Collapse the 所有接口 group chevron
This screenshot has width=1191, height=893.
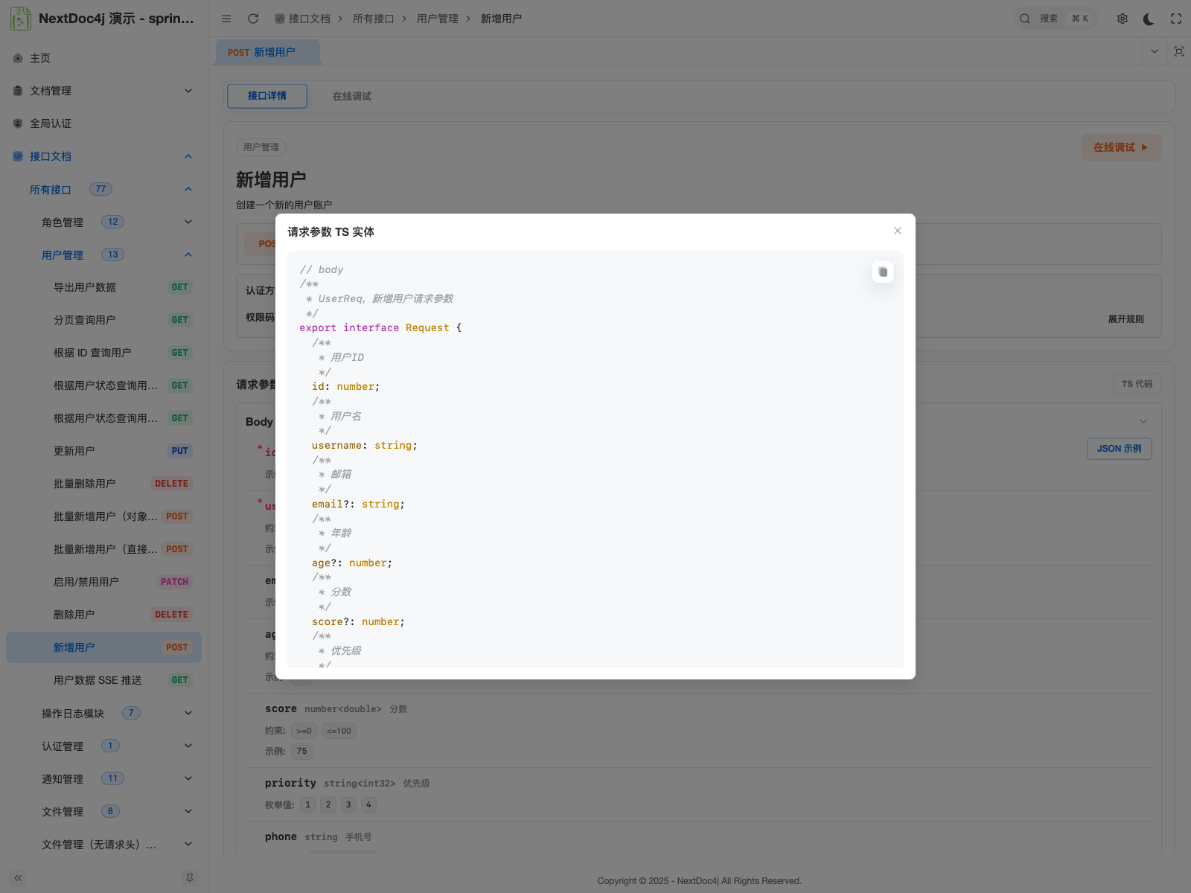188,189
